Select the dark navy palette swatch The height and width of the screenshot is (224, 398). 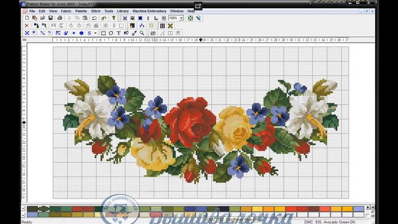tap(224, 209)
